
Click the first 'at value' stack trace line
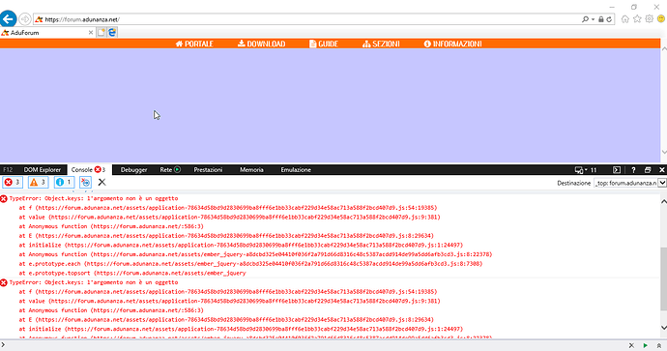click(229, 217)
